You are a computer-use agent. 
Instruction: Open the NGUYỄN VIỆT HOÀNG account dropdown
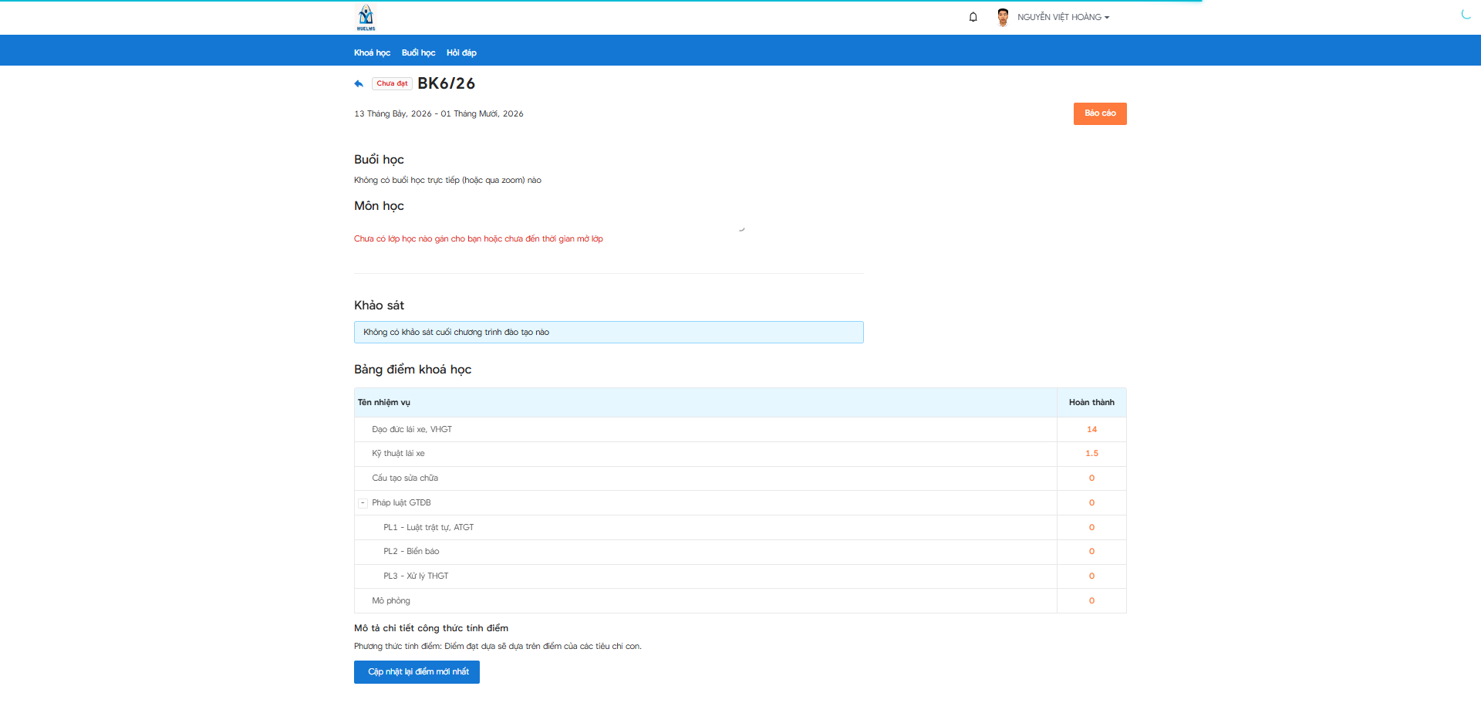click(x=1063, y=17)
